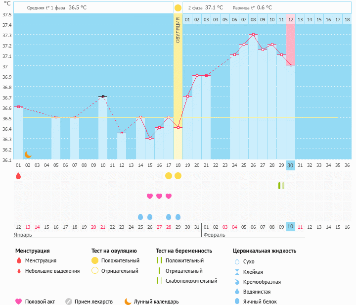This screenshot has width=356, height=305.
Task: Select highlighted cycle day 30 on the axis
Action: [x=291, y=165]
